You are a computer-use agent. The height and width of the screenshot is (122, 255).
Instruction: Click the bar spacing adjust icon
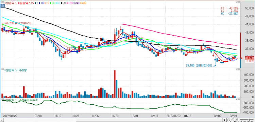click(237, 120)
